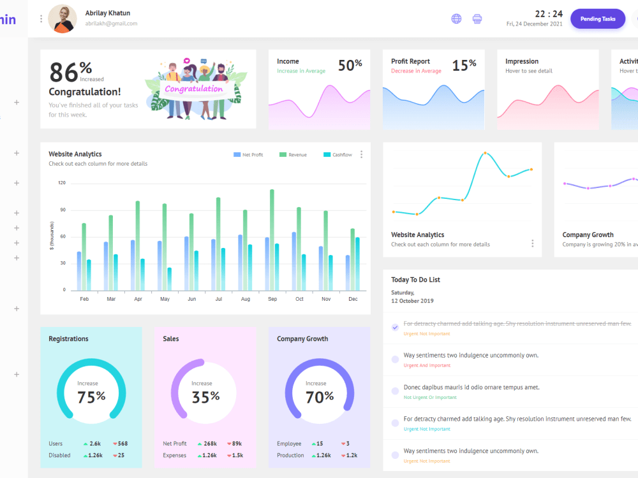This screenshot has height=478, width=638.
Task: Uncheck the completed strikethrough to-do item
Action: 396,326
